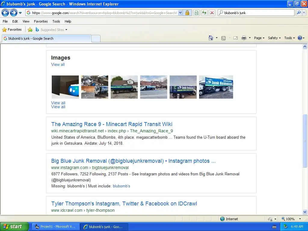Click the Read Mail icon
The width and height of the screenshot is (308, 231).
click(236, 38)
